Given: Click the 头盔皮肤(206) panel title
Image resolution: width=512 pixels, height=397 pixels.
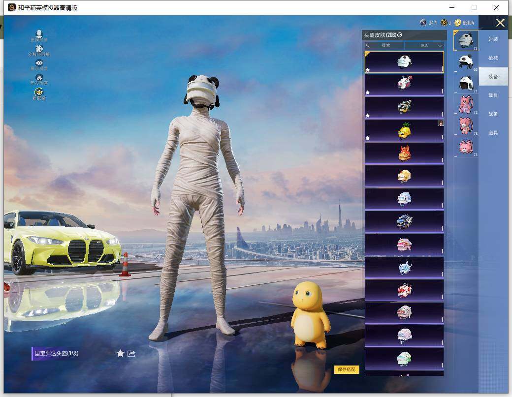Looking at the screenshot, I should [380, 35].
